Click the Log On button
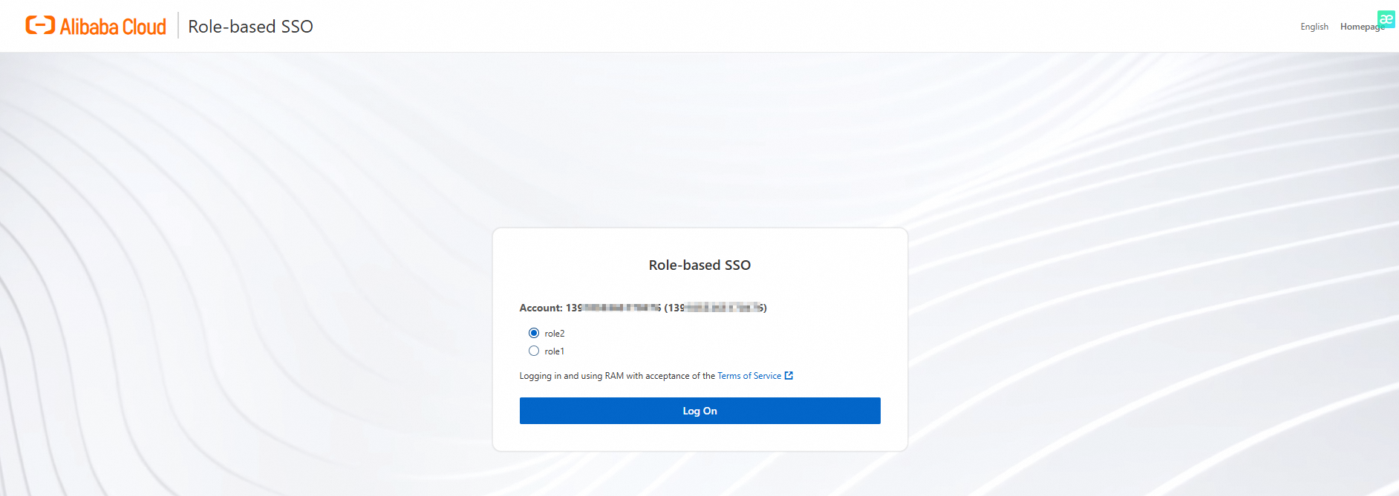This screenshot has height=496, width=1399. 700,411
